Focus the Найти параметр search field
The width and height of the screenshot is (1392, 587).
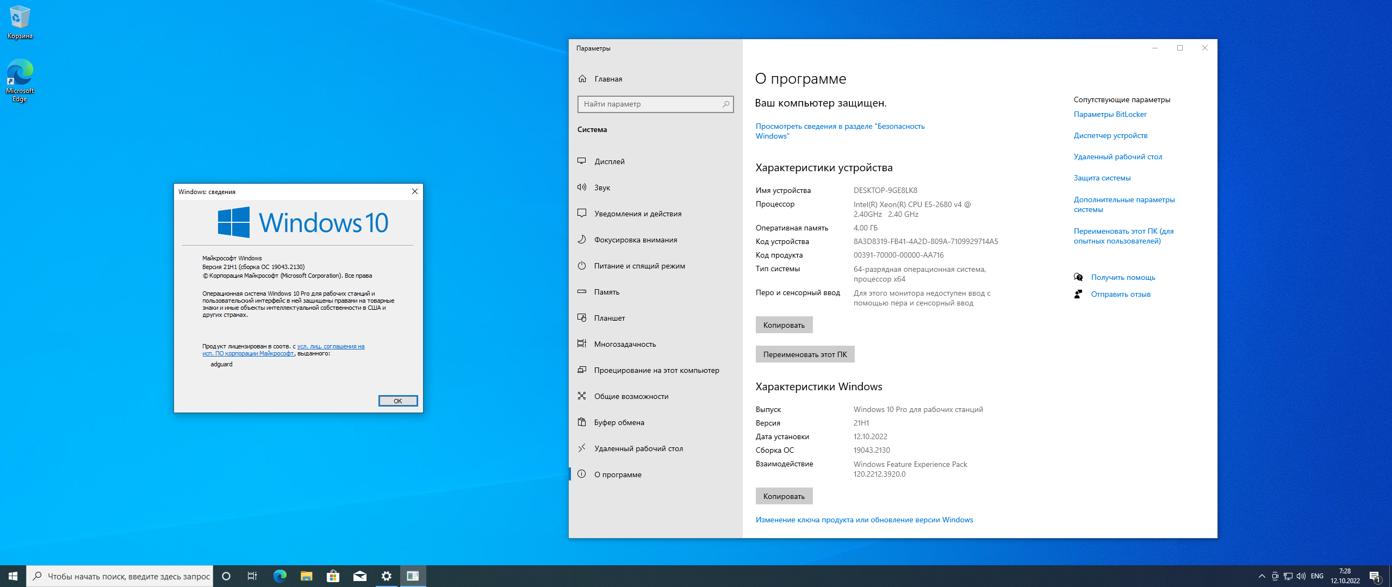pyautogui.click(x=655, y=104)
